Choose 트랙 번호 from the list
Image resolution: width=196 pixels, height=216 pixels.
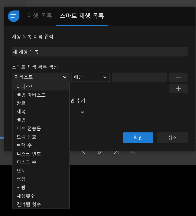click(41, 137)
